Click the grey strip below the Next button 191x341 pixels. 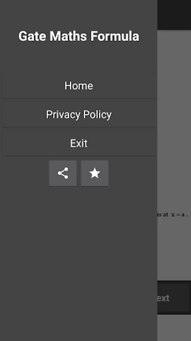(174, 328)
